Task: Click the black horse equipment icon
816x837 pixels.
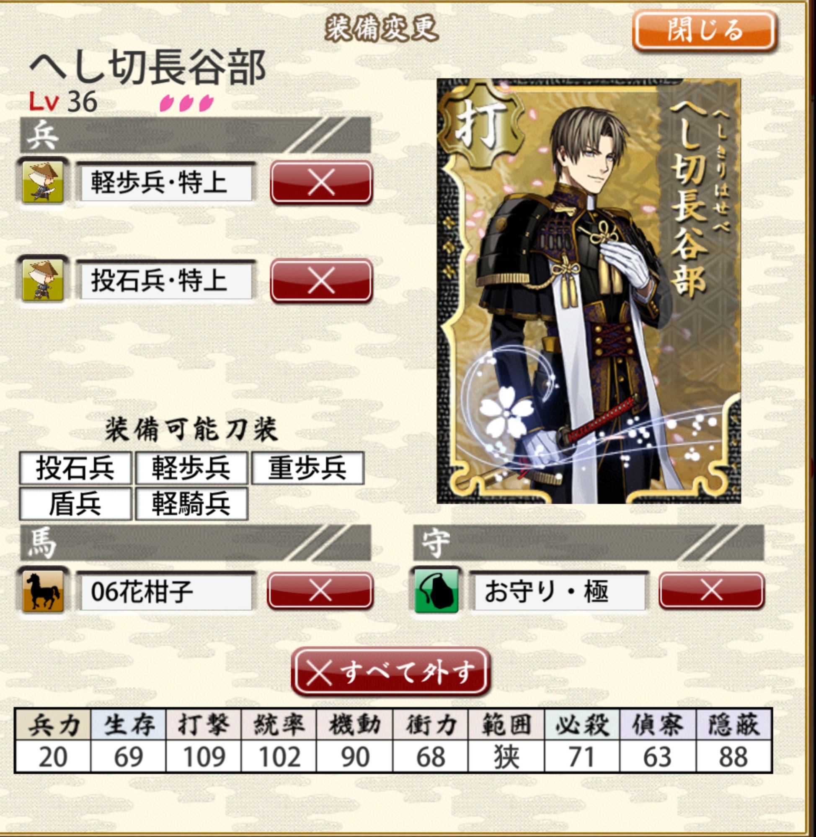Action: click(x=42, y=591)
